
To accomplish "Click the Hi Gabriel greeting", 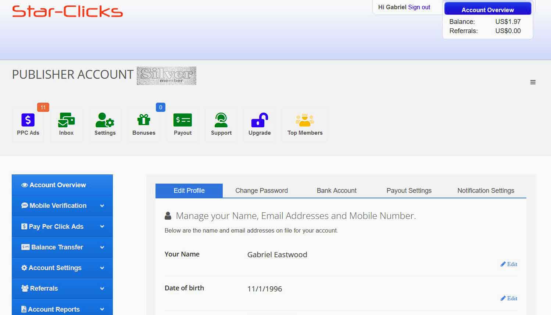I will 392,7.
